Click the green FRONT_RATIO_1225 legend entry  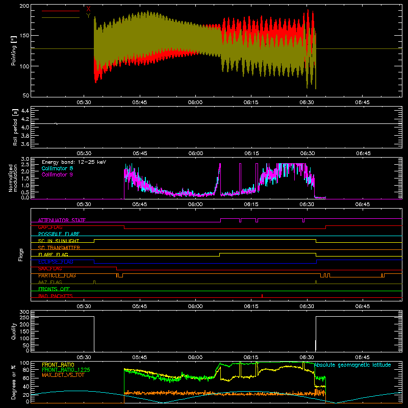coord(66,370)
